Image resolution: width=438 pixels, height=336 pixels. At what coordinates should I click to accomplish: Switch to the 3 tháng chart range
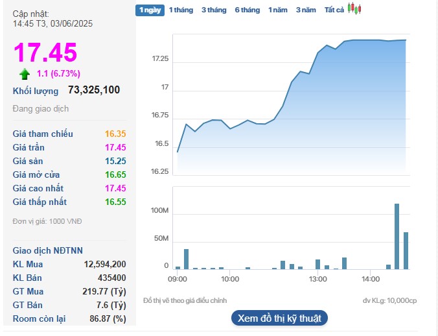click(214, 10)
